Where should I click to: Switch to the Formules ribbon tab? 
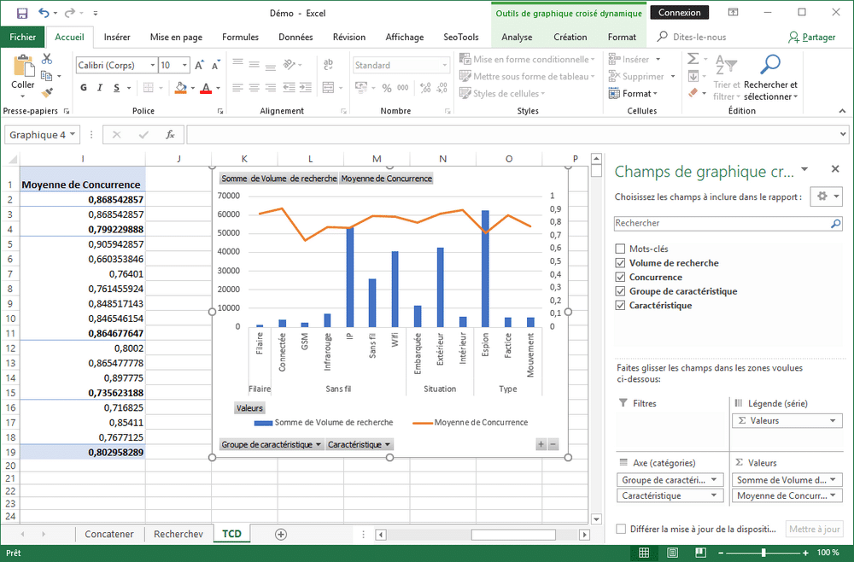coord(240,37)
